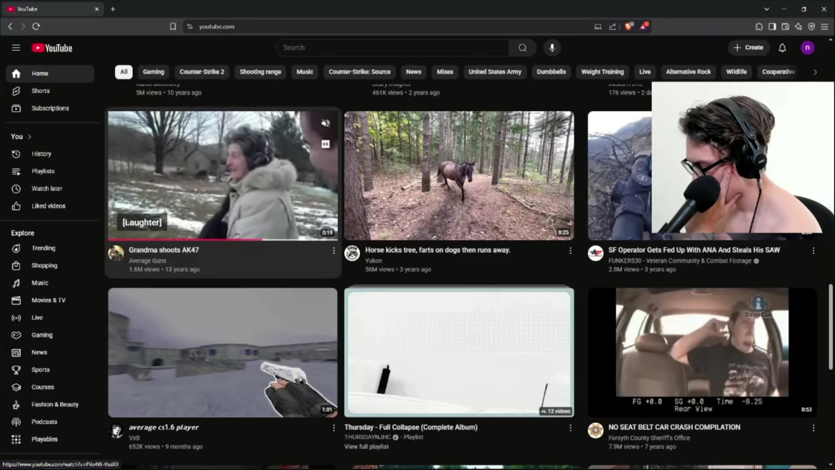The image size is (835, 470).
Task: Expand the You section
Action: pyautogui.click(x=22, y=136)
